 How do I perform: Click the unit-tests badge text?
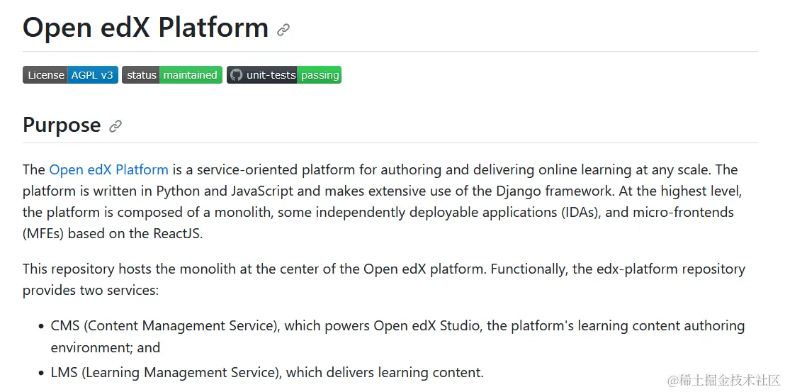(271, 75)
